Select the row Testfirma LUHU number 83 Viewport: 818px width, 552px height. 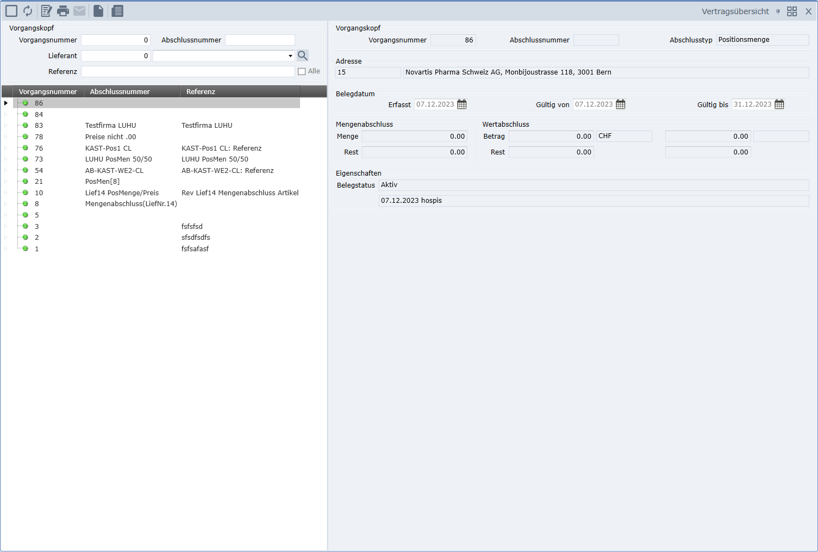(x=110, y=126)
